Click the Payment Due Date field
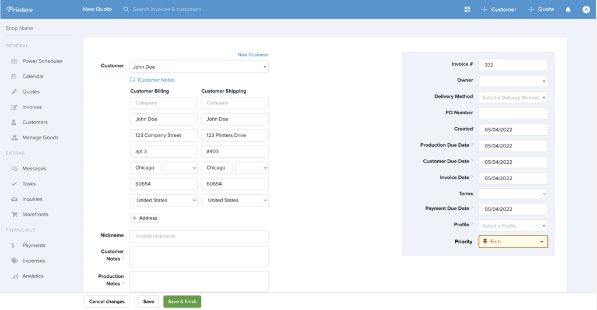Image resolution: width=597 pixels, height=310 pixels. (x=513, y=209)
